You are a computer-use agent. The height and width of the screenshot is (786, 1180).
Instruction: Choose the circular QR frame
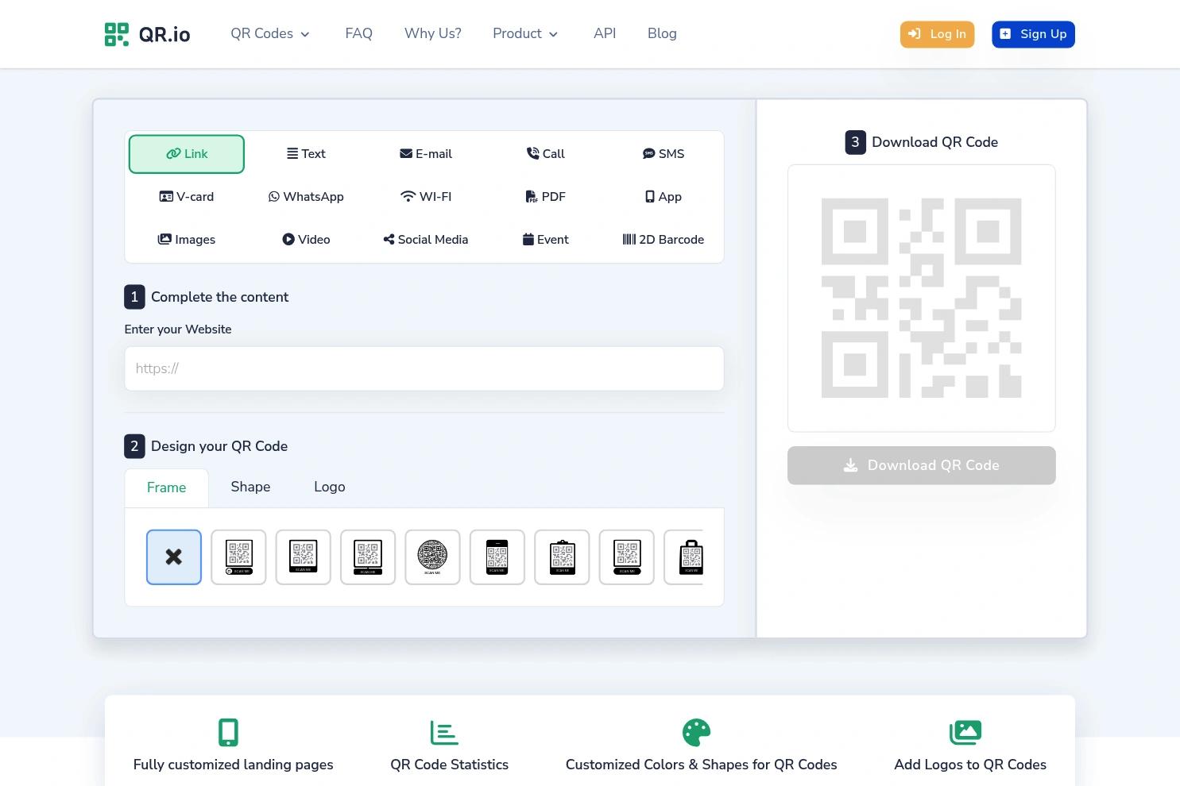432,557
